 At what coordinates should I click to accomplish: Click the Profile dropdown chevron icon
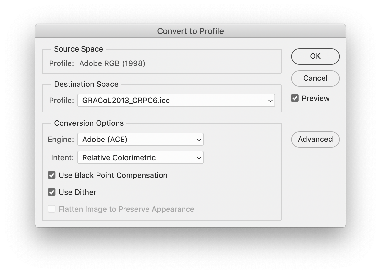coord(270,101)
